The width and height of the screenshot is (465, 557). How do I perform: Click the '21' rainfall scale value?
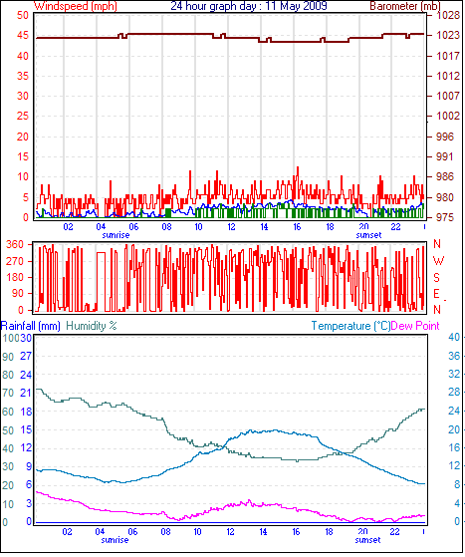26,394
